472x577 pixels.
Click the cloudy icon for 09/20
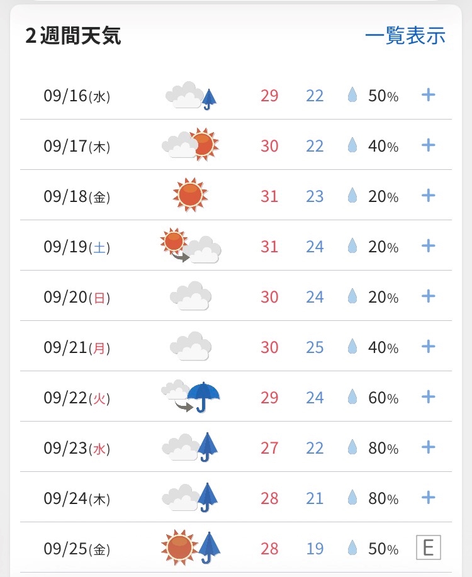coord(190,296)
